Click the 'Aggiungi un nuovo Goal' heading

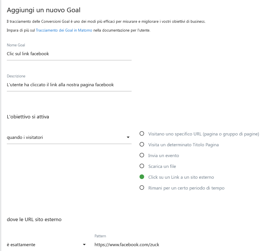44,10
